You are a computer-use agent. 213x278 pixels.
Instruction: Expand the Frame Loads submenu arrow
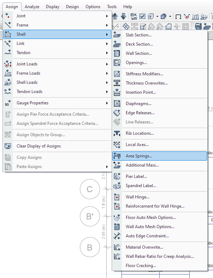107,73
